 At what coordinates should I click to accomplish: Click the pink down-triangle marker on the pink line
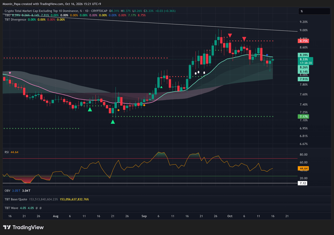click(x=10, y=73)
